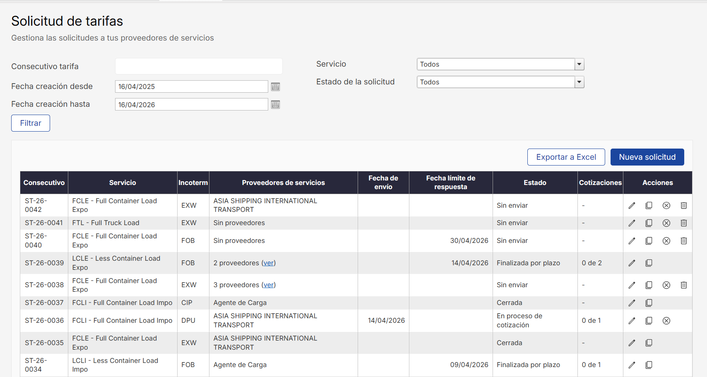Click the Fecha creación hasta date field
Screen dimensions: 707x377
192,104
